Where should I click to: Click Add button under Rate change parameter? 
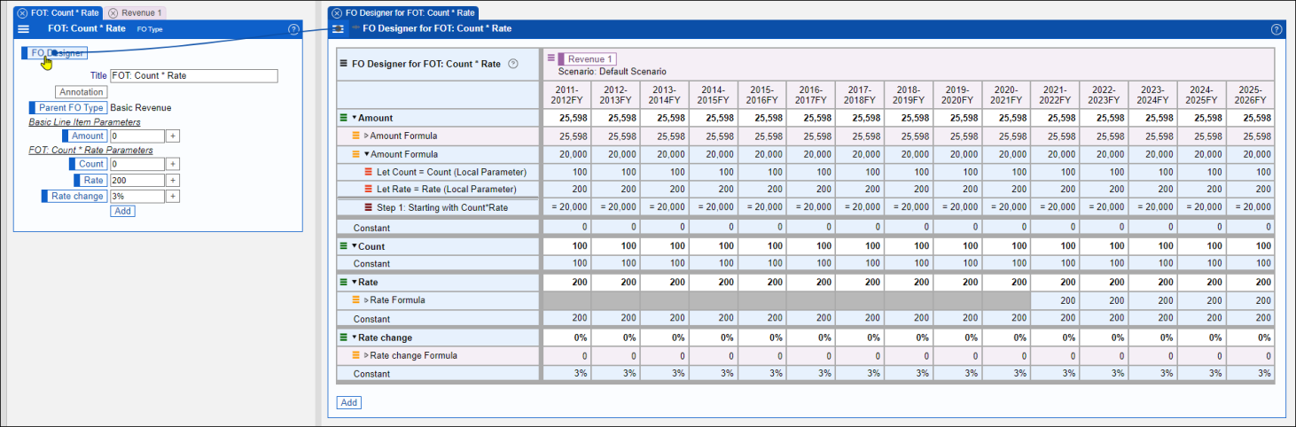122,211
